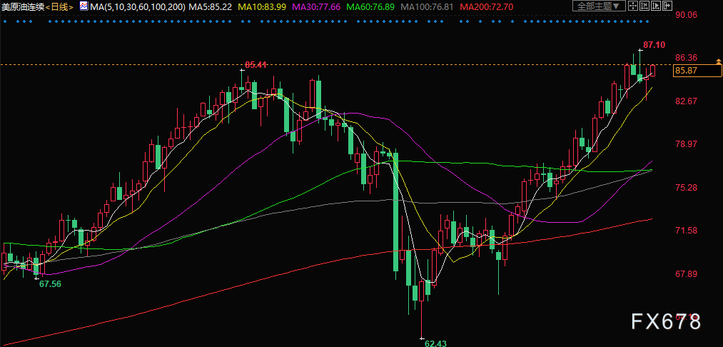Click the 90.06 axis price
The height and width of the screenshot is (347, 723).
coord(686,15)
